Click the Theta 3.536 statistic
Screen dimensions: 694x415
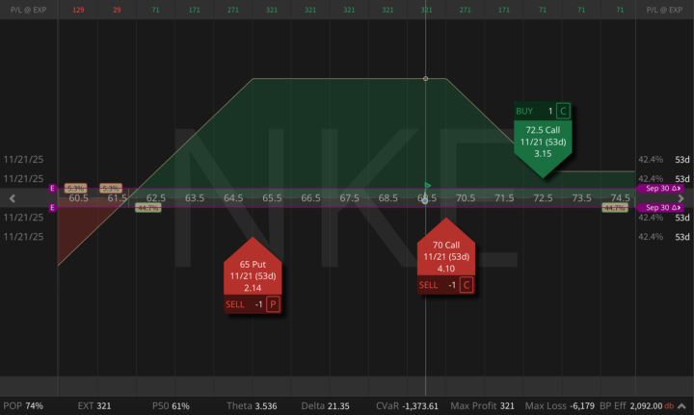click(x=252, y=406)
